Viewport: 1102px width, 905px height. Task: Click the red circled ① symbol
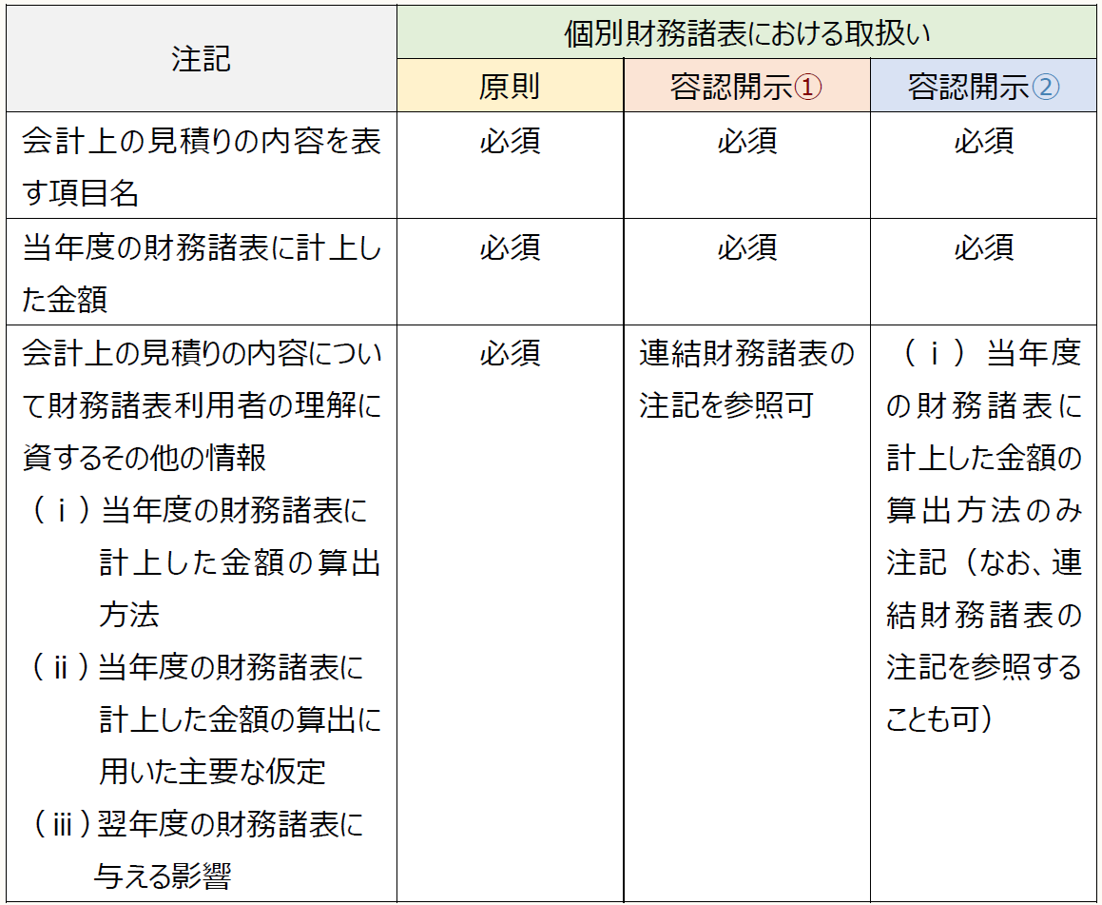point(807,88)
